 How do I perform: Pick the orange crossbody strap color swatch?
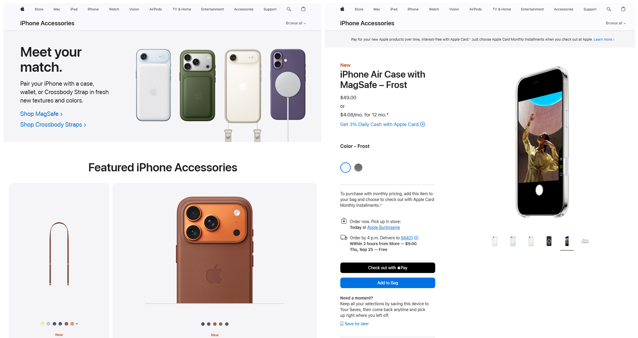click(x=72, y=324)
